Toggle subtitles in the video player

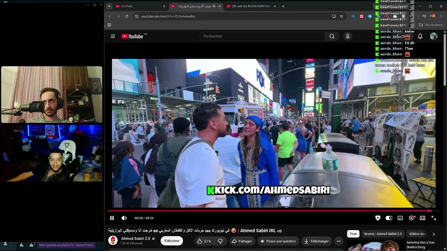point(400,218)
